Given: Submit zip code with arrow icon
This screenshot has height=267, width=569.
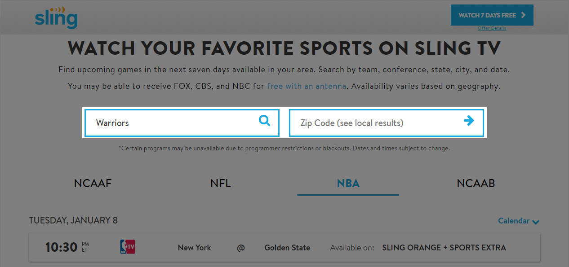Looking at the screenshot, I should coord(469,121).
